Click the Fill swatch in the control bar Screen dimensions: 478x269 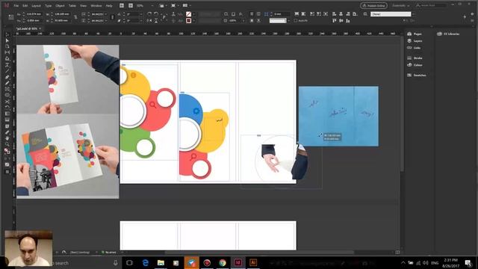pyautogui.click(x=189, y=14)
